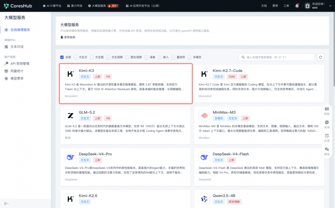Collapse the sidebar using bottom-left arrow icon
The height and width of the screenshot is (208, 335).
click(x=7, y=204)
